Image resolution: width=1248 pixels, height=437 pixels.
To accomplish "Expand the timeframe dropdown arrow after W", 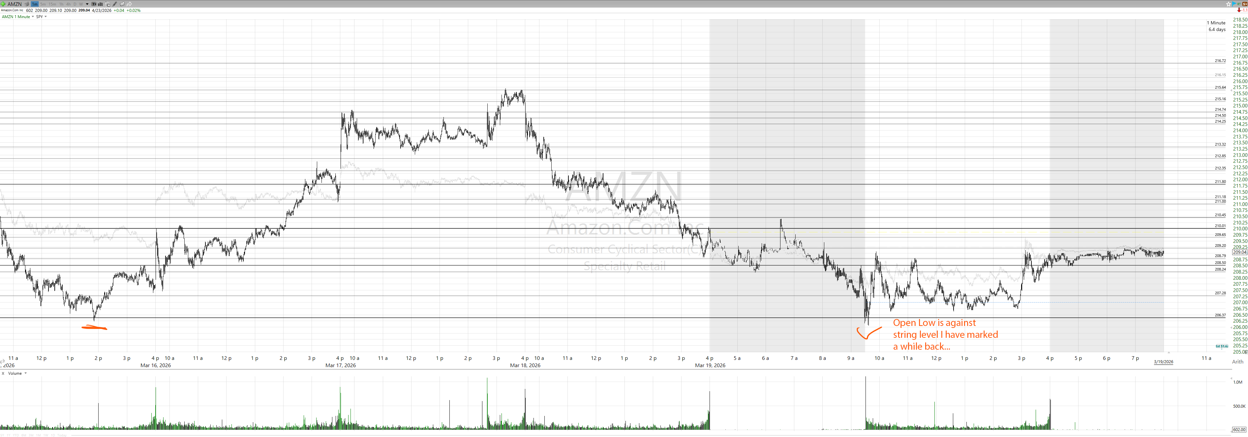I will click(x=87, y=4).
